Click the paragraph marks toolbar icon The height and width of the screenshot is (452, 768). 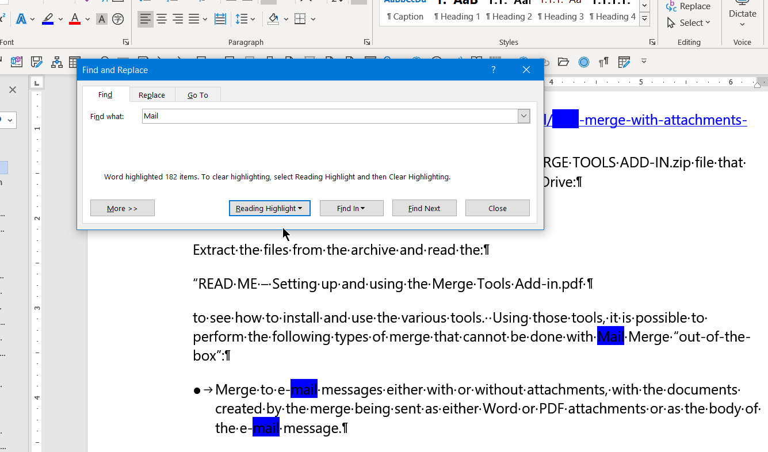pos(603,62)
